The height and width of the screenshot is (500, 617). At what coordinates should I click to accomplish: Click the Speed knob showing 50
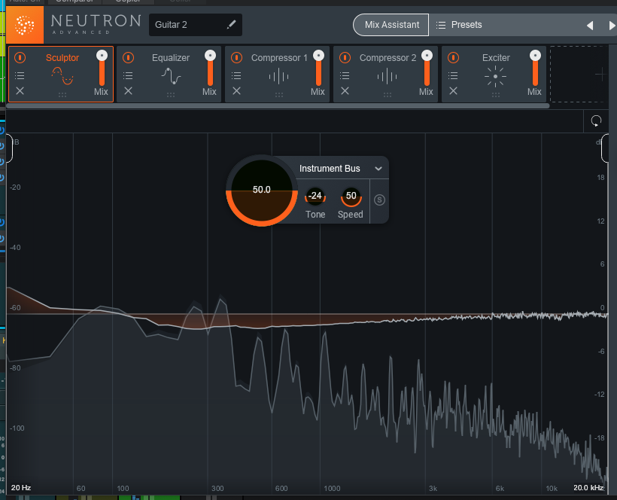(351, 197)
